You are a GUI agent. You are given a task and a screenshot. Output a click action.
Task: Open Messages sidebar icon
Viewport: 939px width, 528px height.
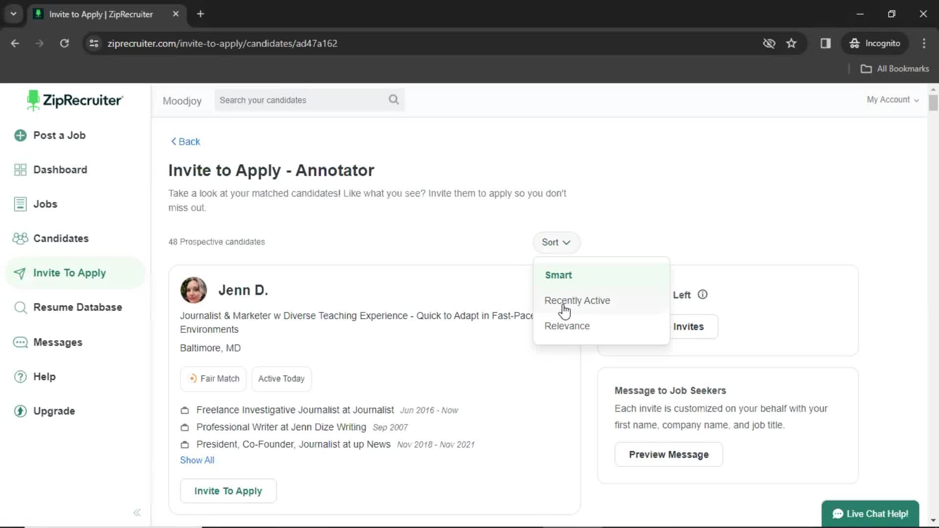pos(20,342)
